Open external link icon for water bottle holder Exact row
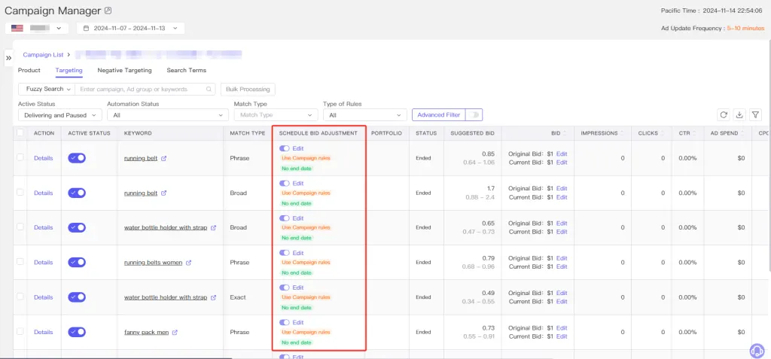Image resolution: width=771 pixels, height=359 pixels. (x=213, y=297)
